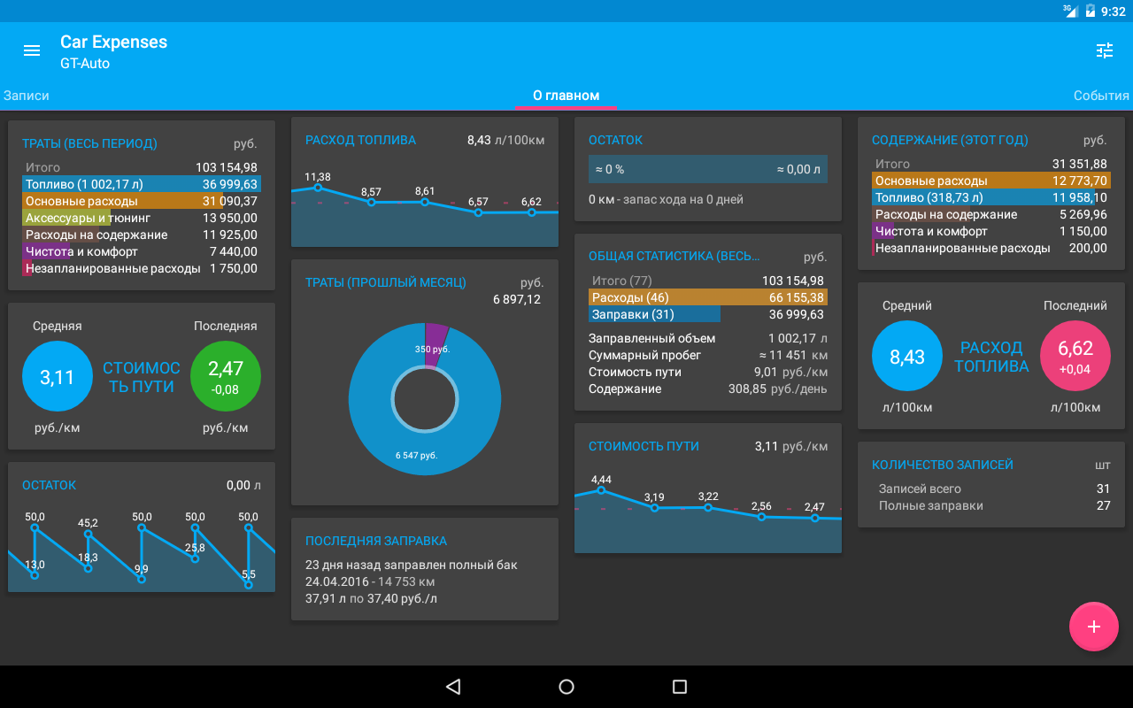
Task: Tap the blue 8,43 average consumption circle
Action: tap(907, 357)
